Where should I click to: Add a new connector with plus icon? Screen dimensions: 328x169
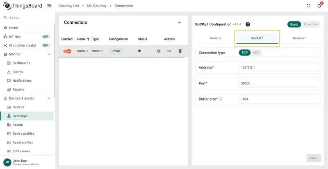[179, 22]
